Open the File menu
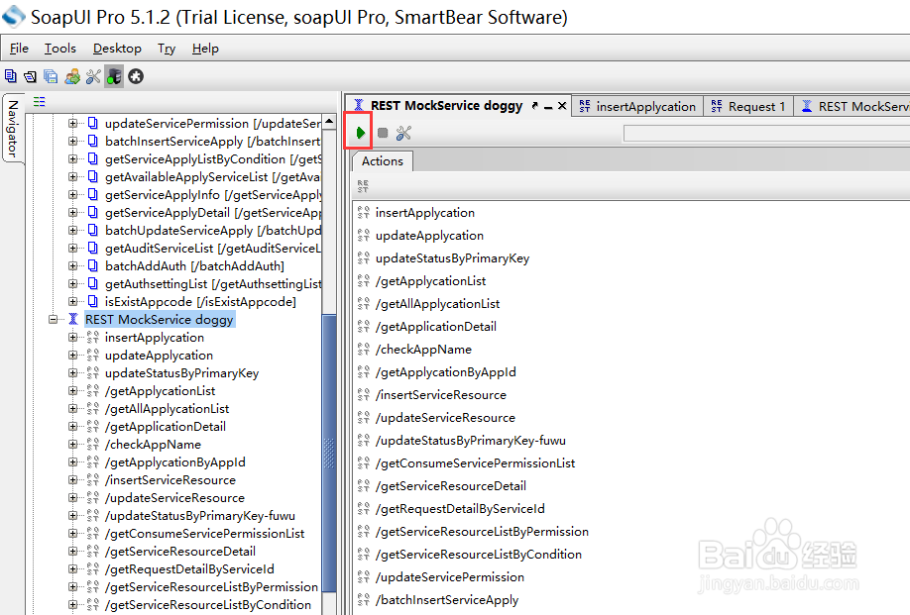The image size is (910, 615). (19, 49)
